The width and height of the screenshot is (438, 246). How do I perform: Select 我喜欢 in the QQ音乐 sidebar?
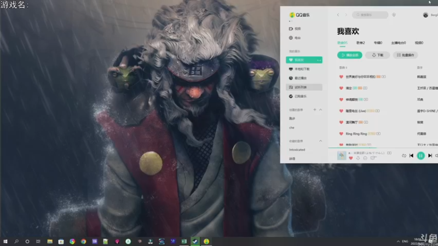coord(304,60)
